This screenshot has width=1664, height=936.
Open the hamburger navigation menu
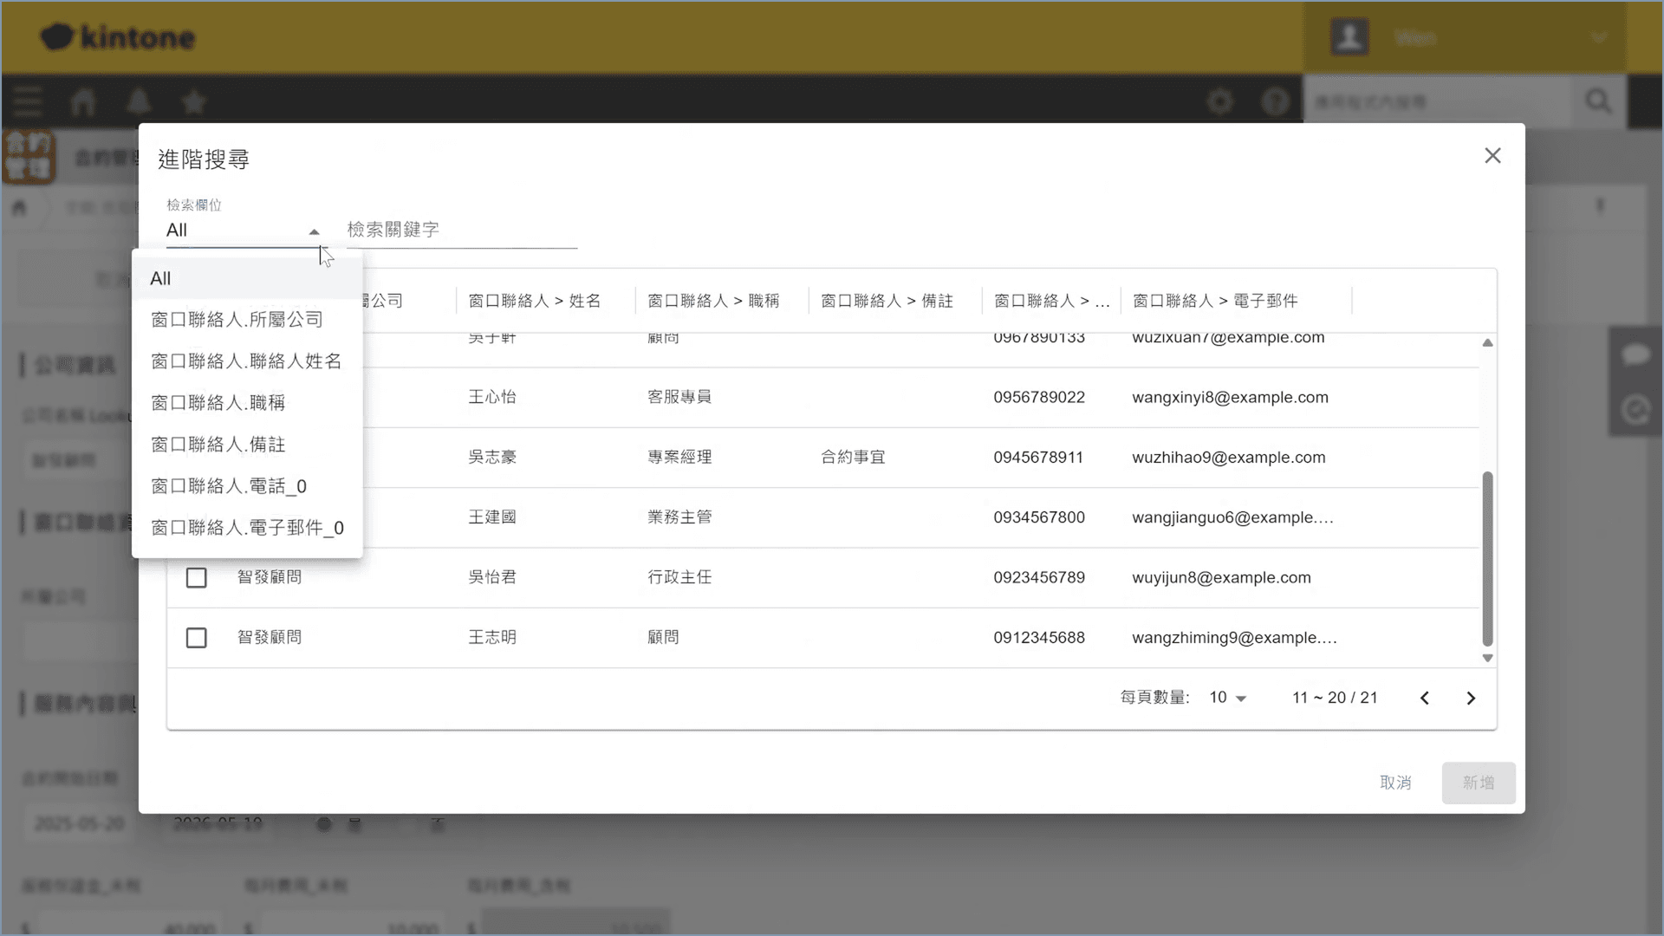[x=27, y=101]
